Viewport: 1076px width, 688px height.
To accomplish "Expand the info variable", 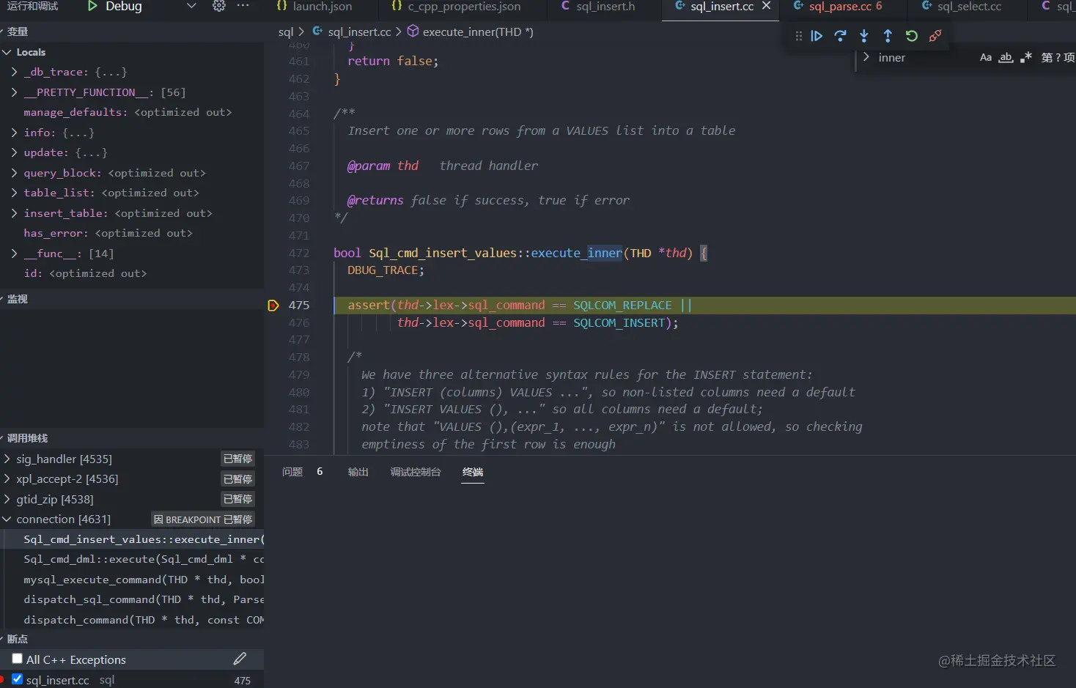I will [x=14, y=133].
